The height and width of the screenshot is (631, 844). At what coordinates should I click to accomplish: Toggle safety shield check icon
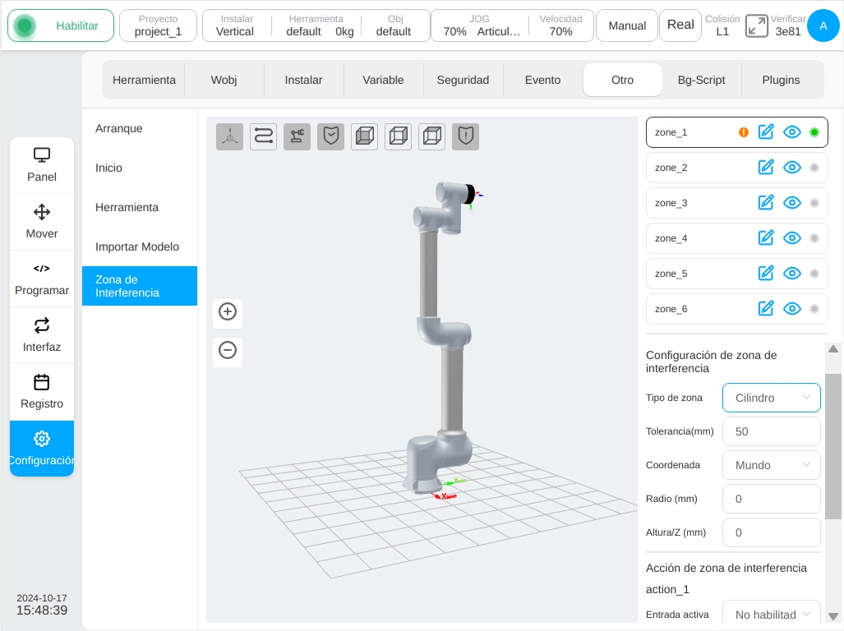click(331, 136)
